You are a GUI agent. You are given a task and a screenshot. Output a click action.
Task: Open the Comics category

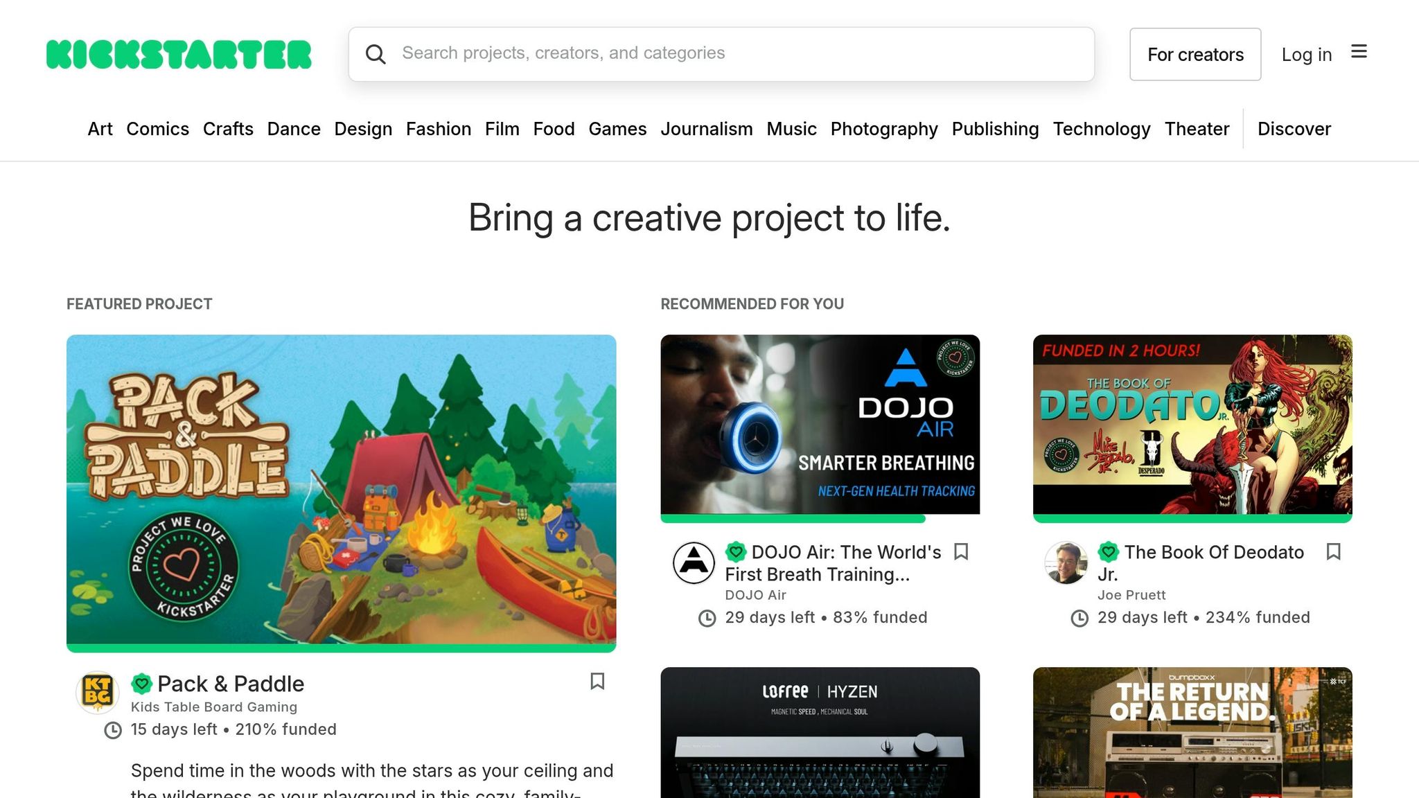pos(157,129)
